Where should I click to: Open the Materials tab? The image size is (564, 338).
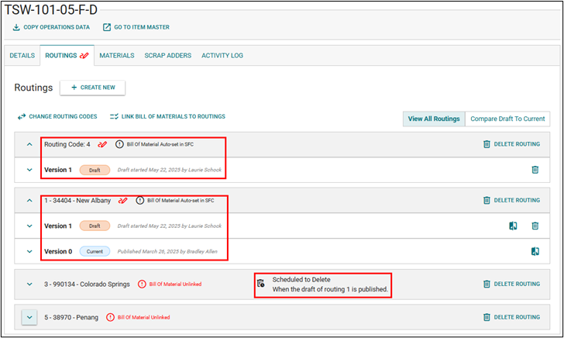[116, 56]
